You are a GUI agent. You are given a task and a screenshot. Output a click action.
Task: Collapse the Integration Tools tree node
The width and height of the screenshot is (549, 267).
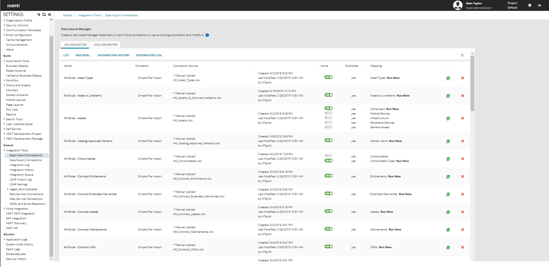tap(4, 150)
